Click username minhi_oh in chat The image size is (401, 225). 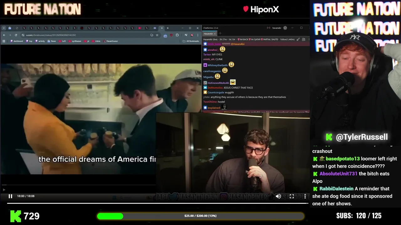pyautogui.click(x=208, y=59)
